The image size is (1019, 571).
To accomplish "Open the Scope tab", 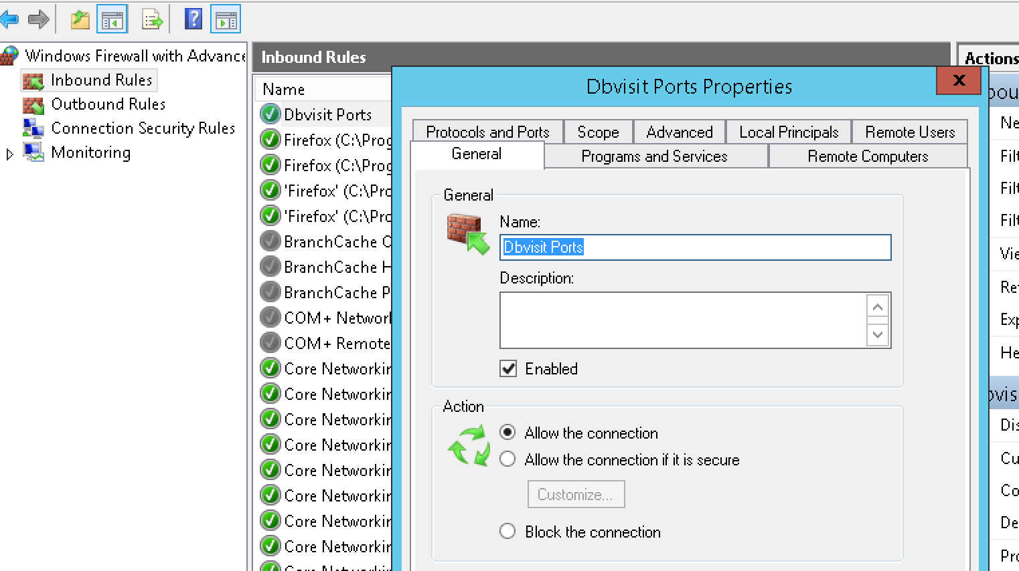I will tap(598, 132).
